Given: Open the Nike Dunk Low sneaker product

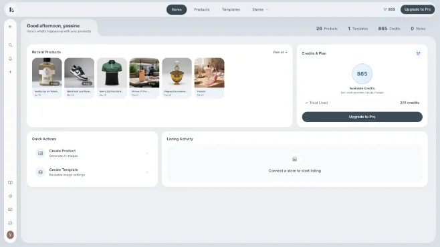Looking at the screenshot, I should tap(80, 78).
